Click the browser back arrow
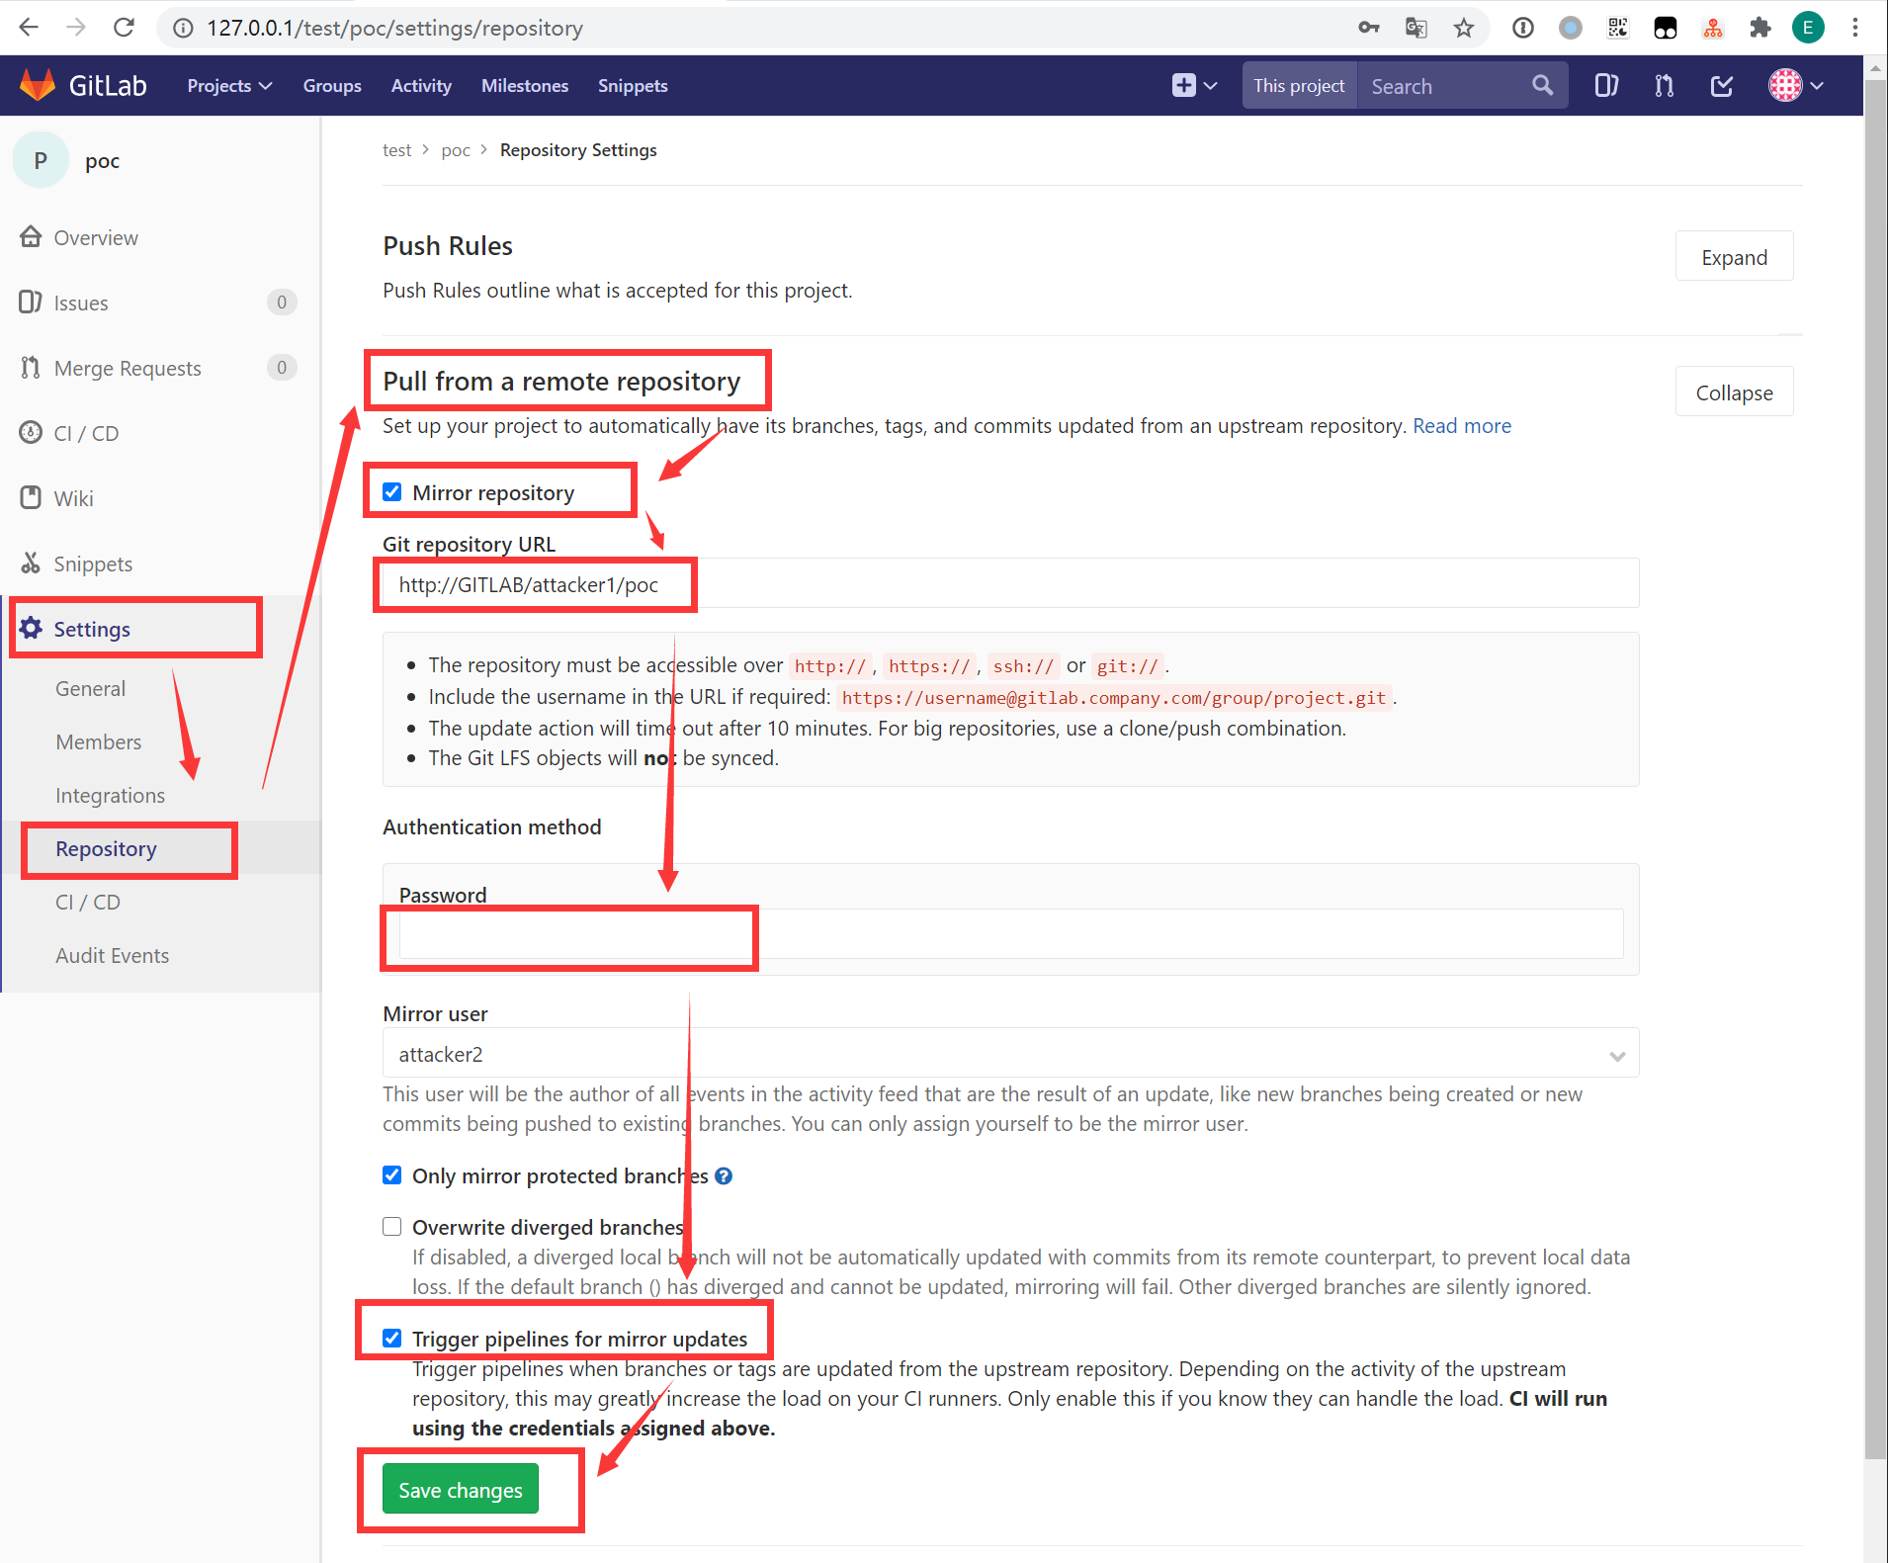The height and width of the screenshot is (1563, 1888). click(29, 28)
